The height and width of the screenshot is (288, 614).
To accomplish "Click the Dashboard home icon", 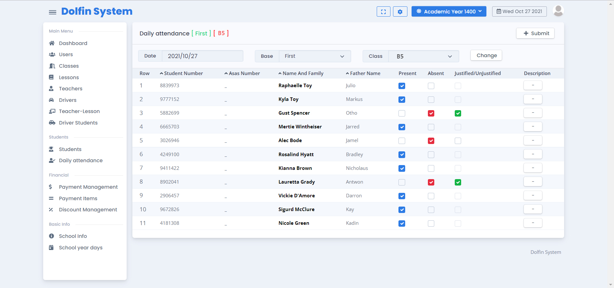I will (x=51, y=43).
